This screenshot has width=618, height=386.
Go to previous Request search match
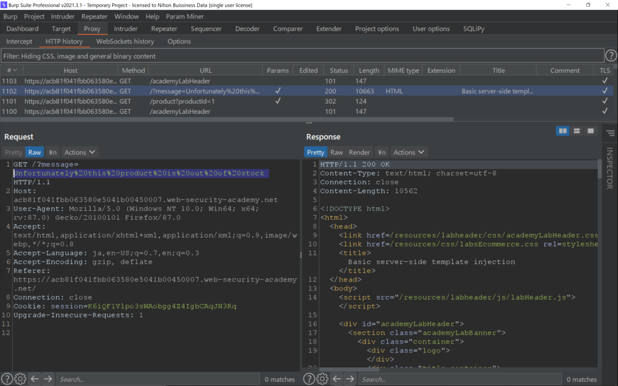point(35,379)
